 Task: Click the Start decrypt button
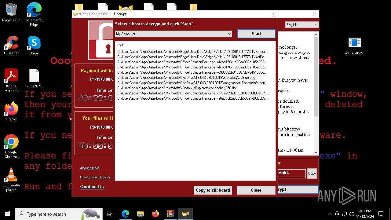[256, 34]
